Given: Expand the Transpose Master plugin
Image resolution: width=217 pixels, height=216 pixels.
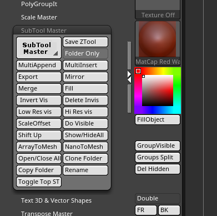Looking at the screenshot, I should (47, 213).
